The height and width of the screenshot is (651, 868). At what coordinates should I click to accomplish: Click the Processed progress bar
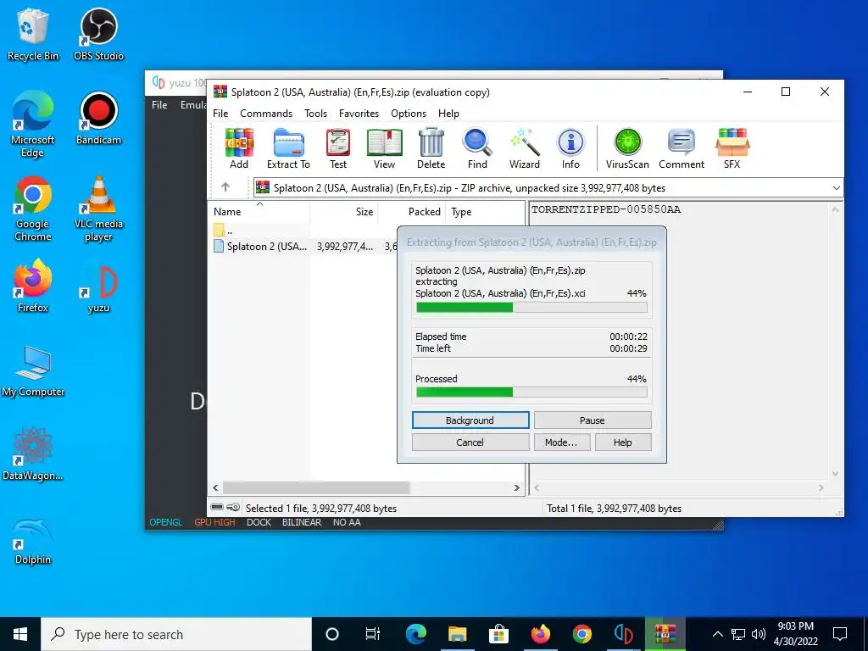tap(531, 392)
